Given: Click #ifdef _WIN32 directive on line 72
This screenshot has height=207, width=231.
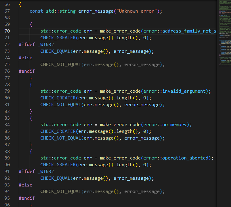Looking at the screenshot, I should click(x=36, y=45).
